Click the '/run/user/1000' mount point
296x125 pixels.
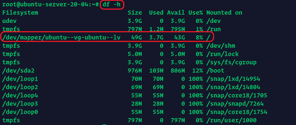232,120
